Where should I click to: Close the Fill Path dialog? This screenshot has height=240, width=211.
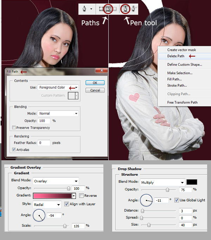pyautogui.click(x=102, y=70)
